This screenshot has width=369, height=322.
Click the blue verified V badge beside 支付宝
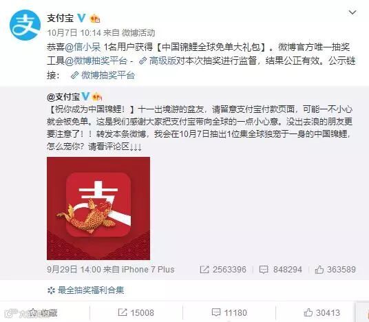coord(81,18)
